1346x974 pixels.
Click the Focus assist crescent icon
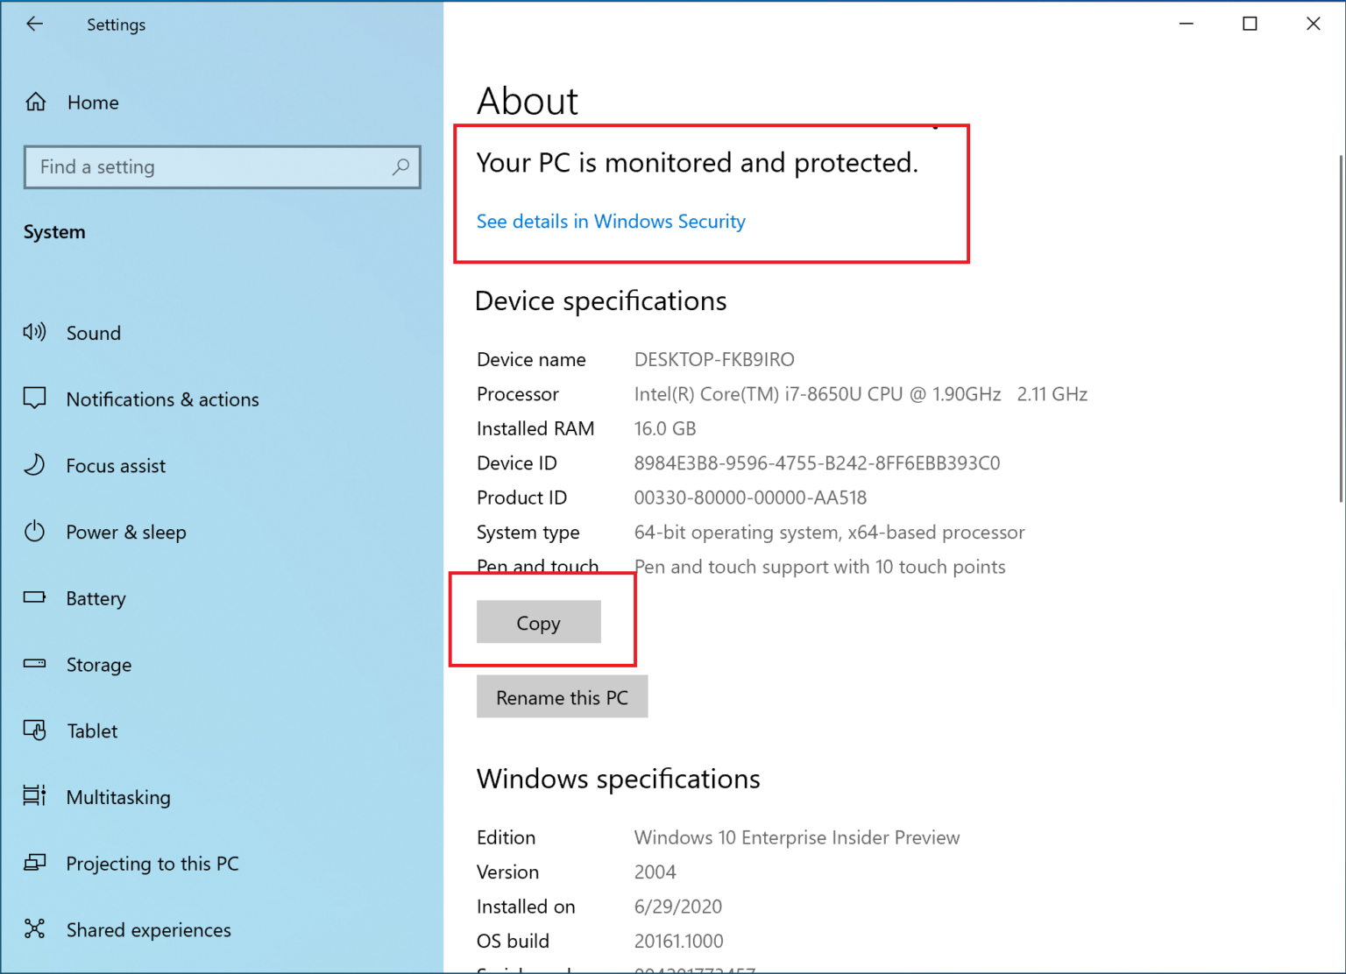pyautogui.click(x=34, y=465)
